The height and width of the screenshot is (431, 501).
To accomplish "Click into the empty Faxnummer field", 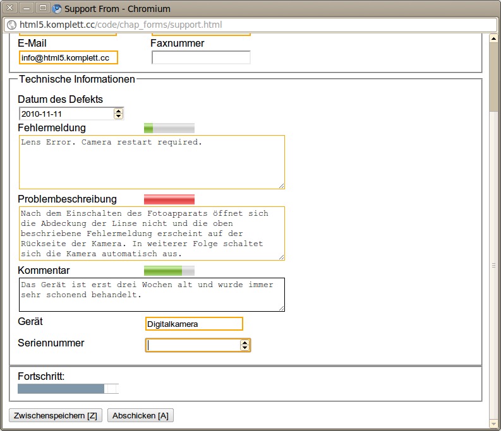I will [201, 58].
